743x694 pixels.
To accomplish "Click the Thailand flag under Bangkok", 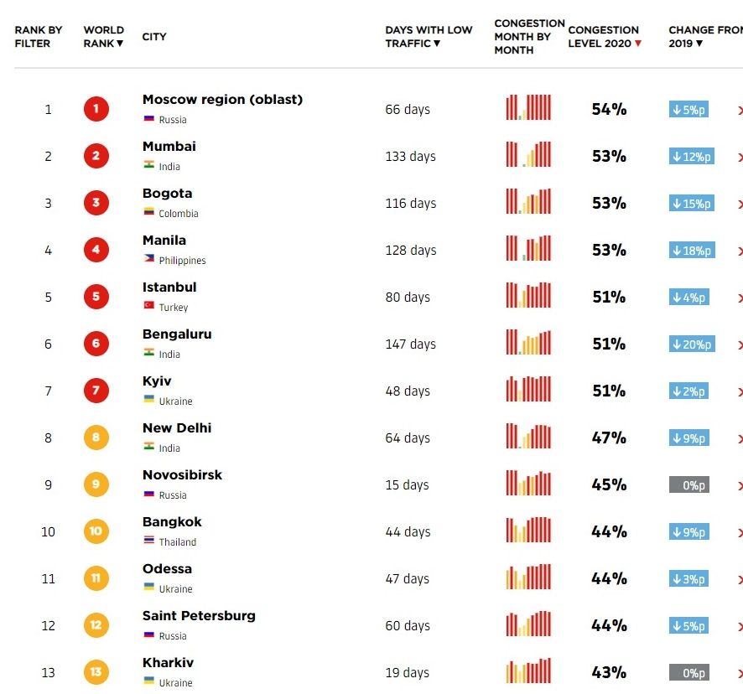I will pos(148,541).
